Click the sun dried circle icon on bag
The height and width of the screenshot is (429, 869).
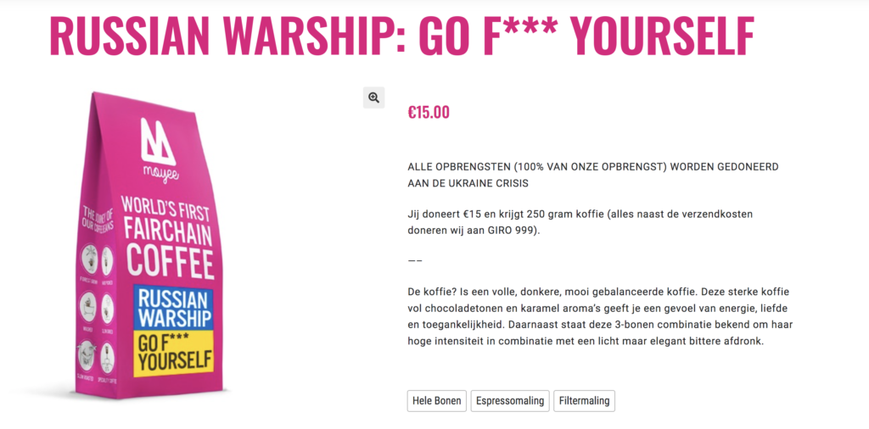(x=108, y=307)
